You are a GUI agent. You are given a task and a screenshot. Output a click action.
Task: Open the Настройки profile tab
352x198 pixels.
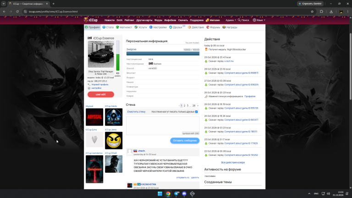(x=158, y=27)
